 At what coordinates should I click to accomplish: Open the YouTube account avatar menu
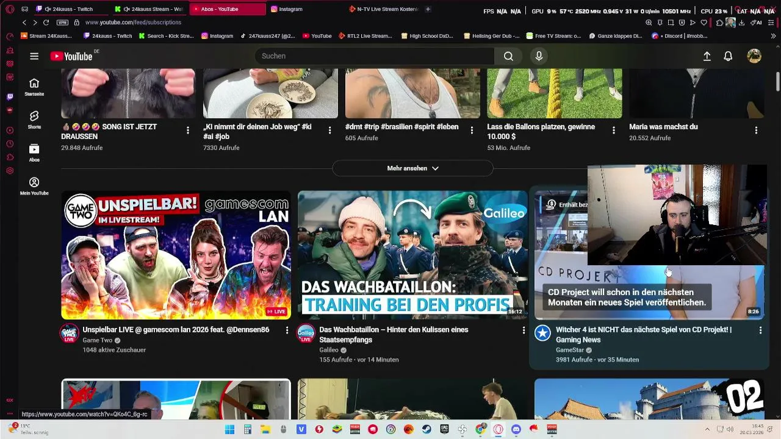[754, 56]
